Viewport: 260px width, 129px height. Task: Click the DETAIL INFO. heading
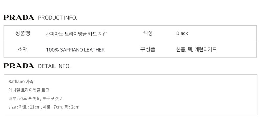54,66
